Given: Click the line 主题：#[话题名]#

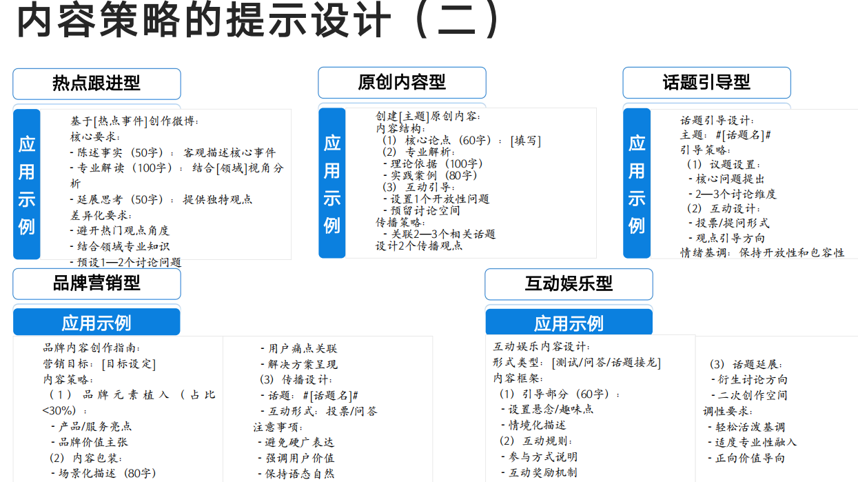Looking at the screenshot, I should (x=726, y=135).
